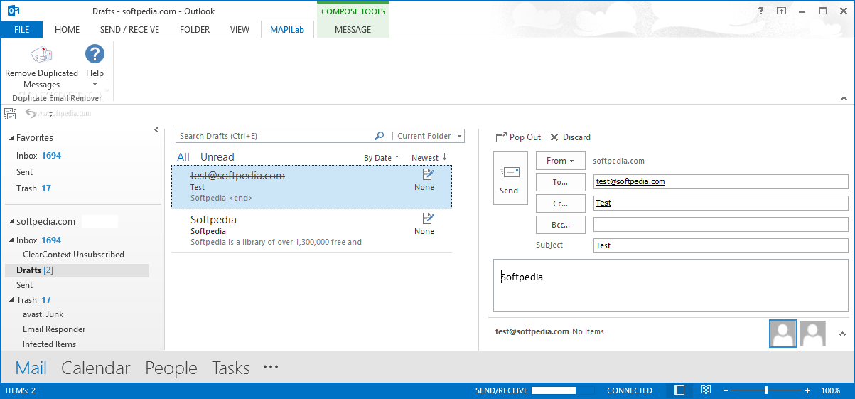Image resolution: width=855 pixels, height=399 pixels.
Task: Click the send/receive all folders quick access icon
Action: coord(10,113)
